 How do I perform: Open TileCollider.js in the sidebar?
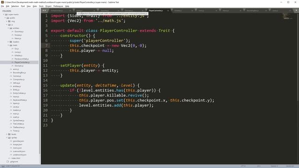click(x=19, y=124)
